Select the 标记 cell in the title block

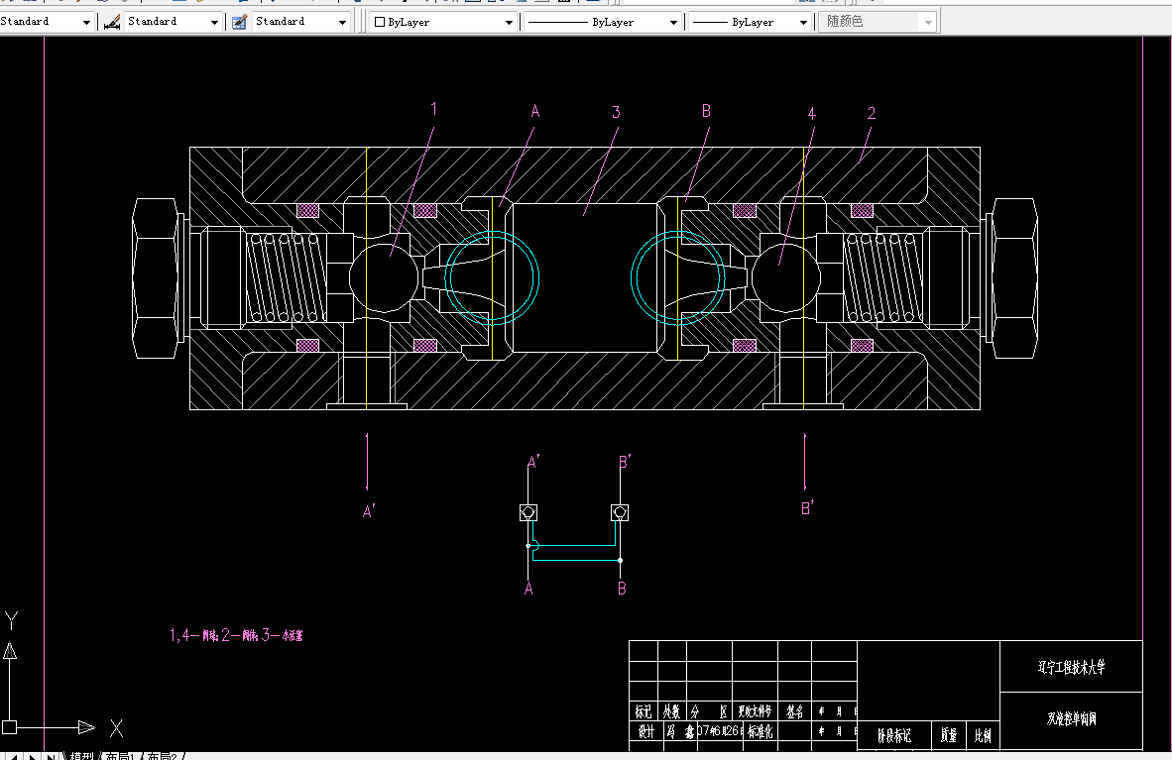[x=643, y=711]
